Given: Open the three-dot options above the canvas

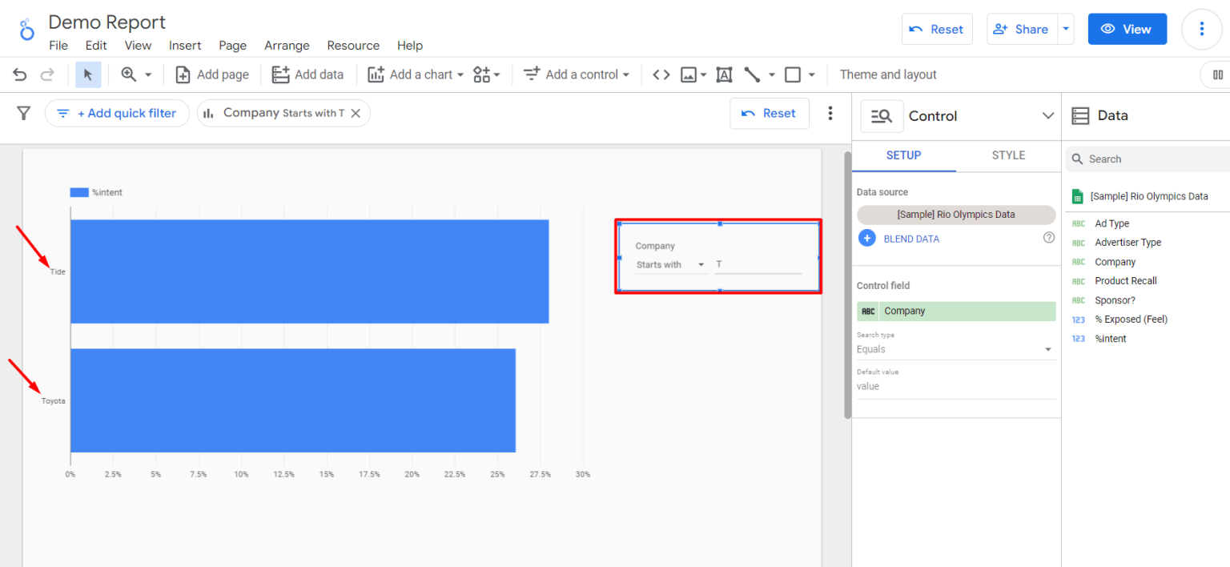Looking at the screenshot, I should [830, 113].
